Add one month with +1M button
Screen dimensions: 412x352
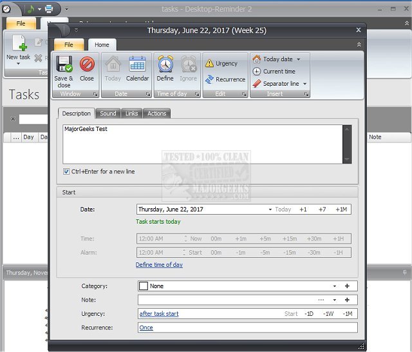[341, 210]
